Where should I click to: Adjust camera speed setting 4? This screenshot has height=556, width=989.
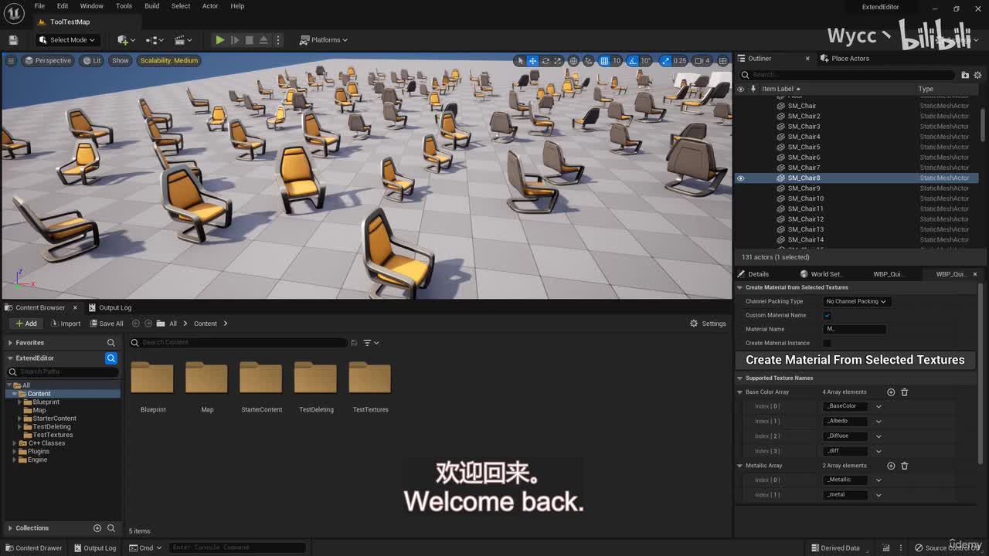pyautogui.click(x=702, y=60)
